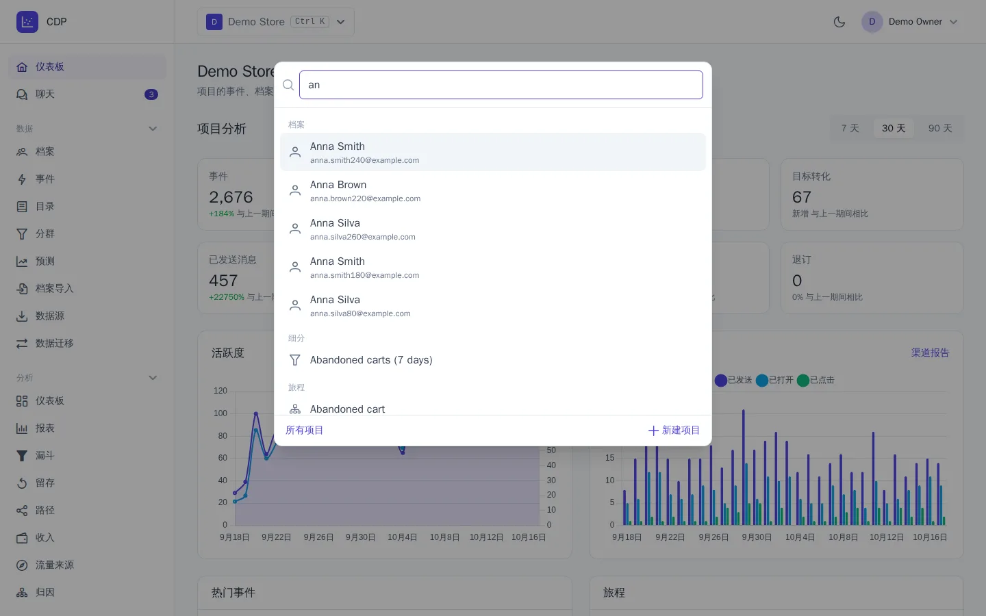Viewport: 986px width, 616px height.
Task: Switch to 90 天 range tab
Action: 940,129
